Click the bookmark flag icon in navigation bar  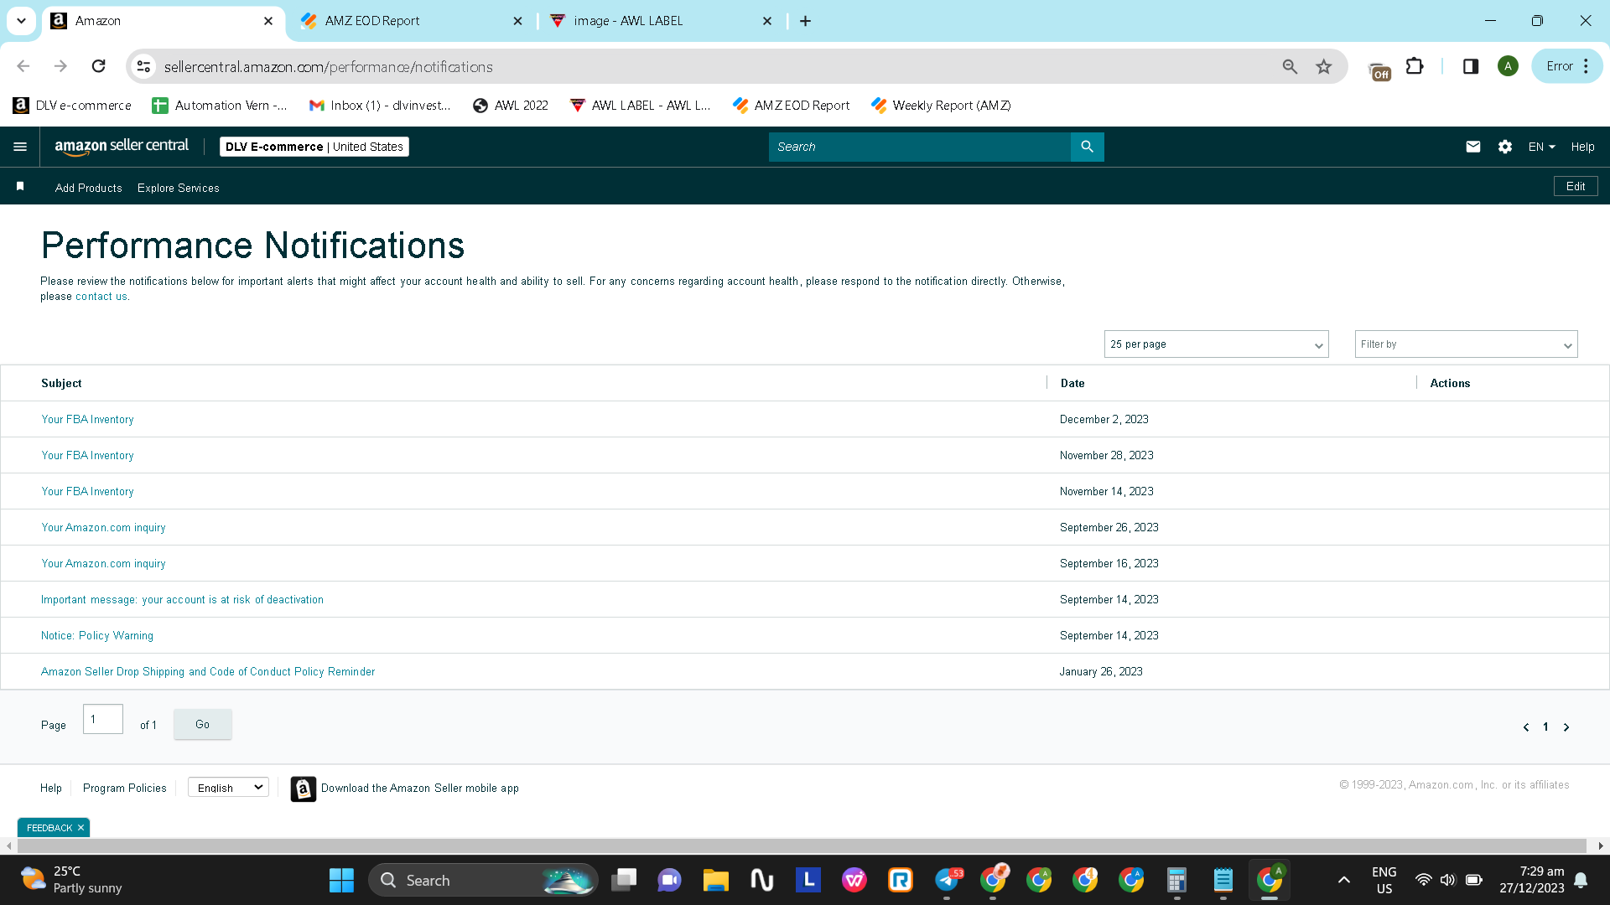coord(20,186)
